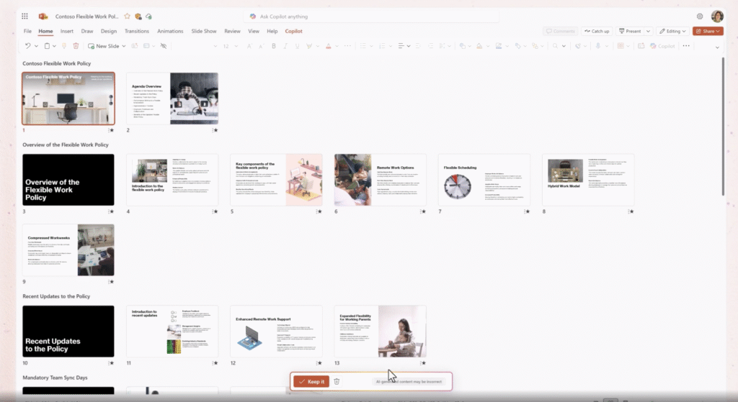
Task: Click the paste clipboard icon
Action: (47, 46)
